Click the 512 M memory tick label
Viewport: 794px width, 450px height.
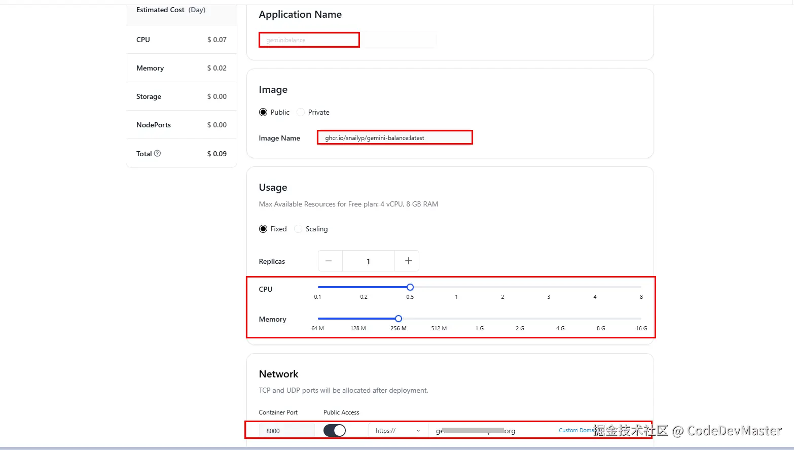pyautogui.click(x=439, y=328)
